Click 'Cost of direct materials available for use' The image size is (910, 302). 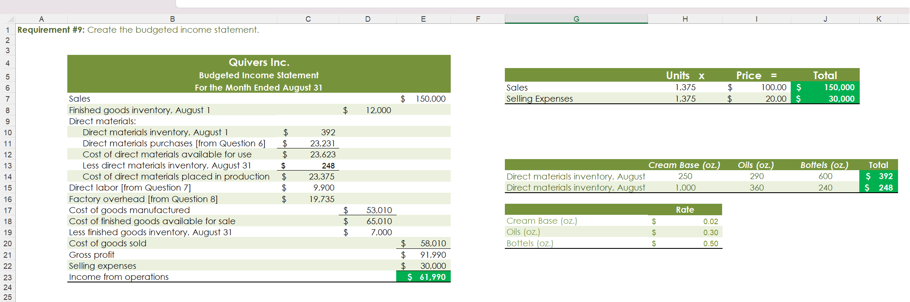(167, 154)
